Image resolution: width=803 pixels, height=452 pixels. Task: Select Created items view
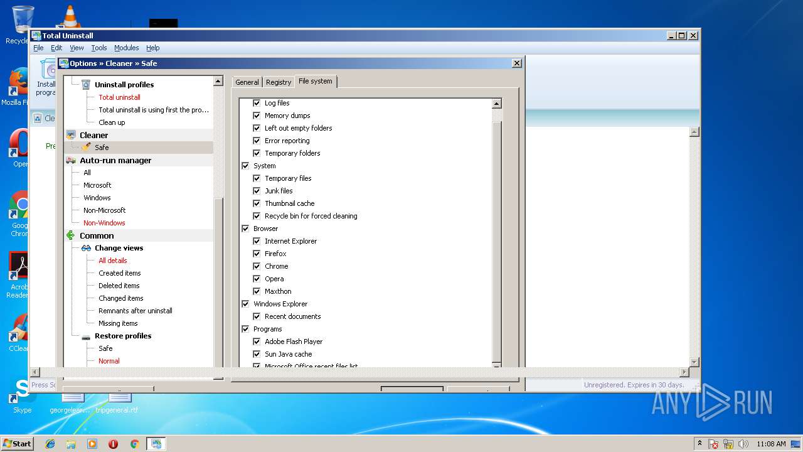coord(120,273)
